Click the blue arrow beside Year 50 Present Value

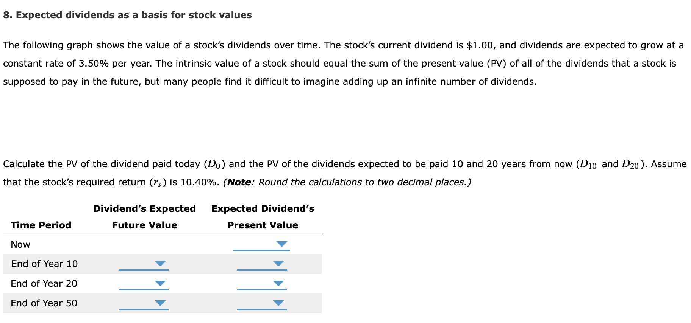pyautogui.click(x=279, y=303)
